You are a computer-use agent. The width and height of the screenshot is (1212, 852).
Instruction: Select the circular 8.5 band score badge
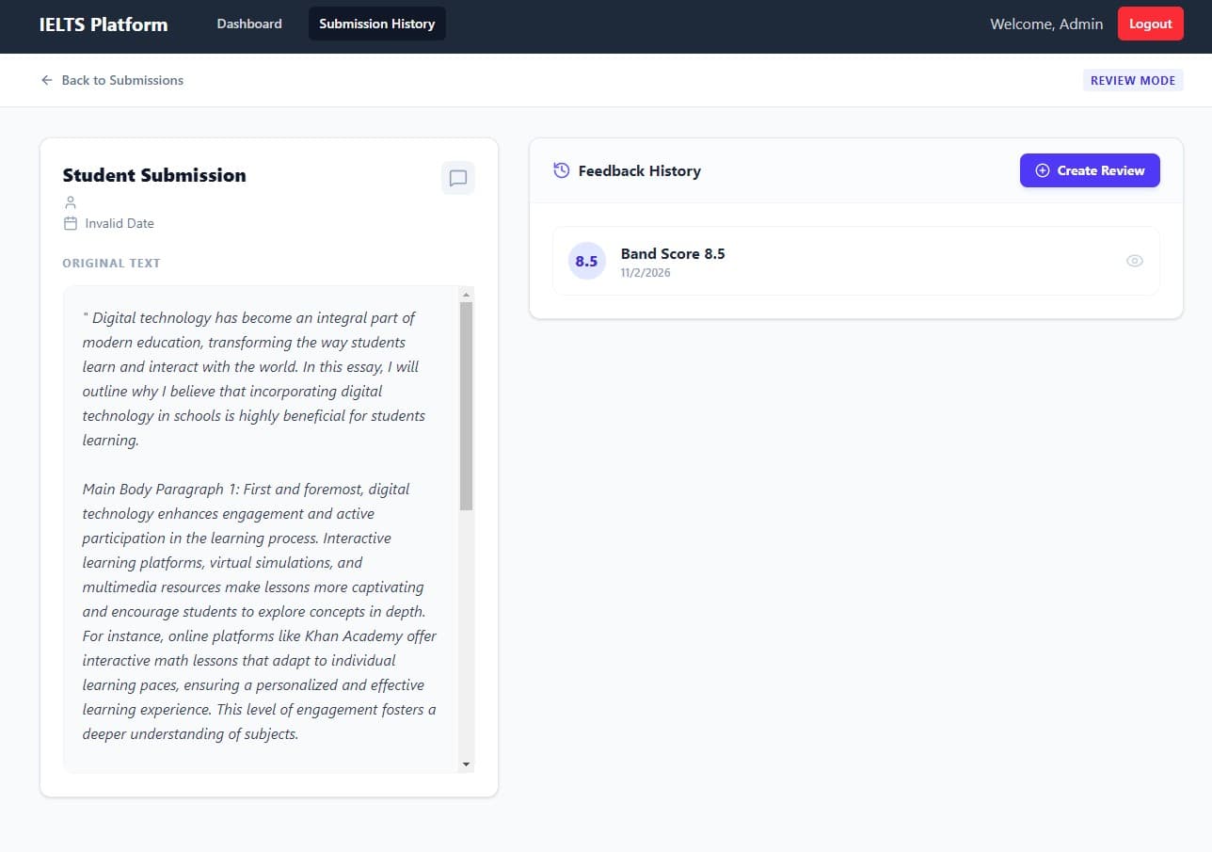(x=586, y=261)
